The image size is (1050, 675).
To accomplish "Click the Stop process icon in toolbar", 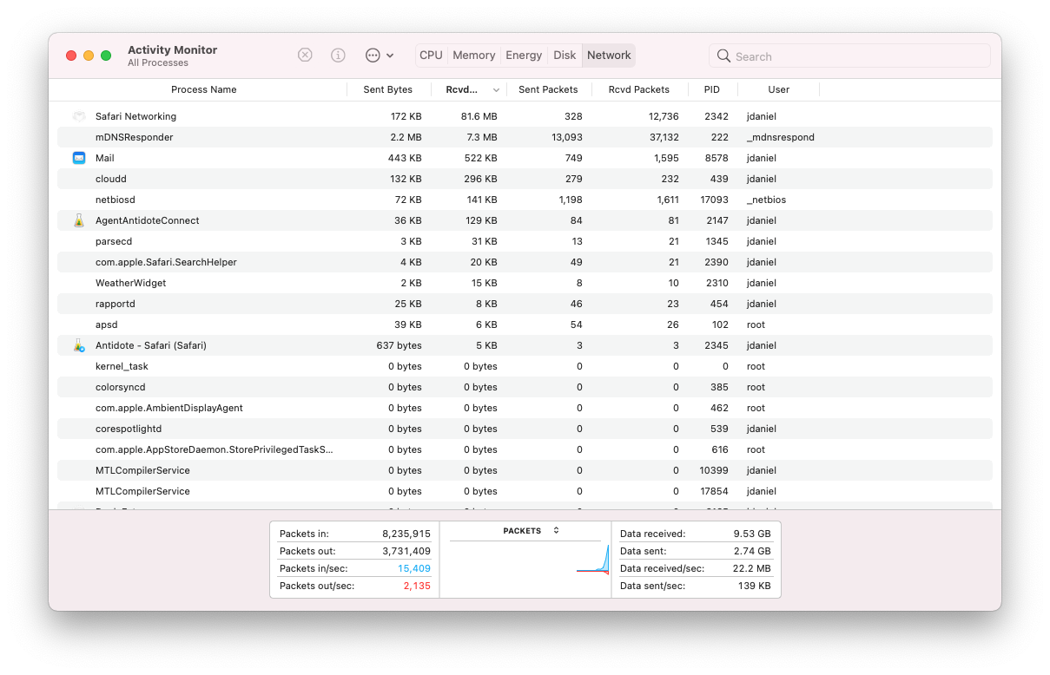I will 305,55.
